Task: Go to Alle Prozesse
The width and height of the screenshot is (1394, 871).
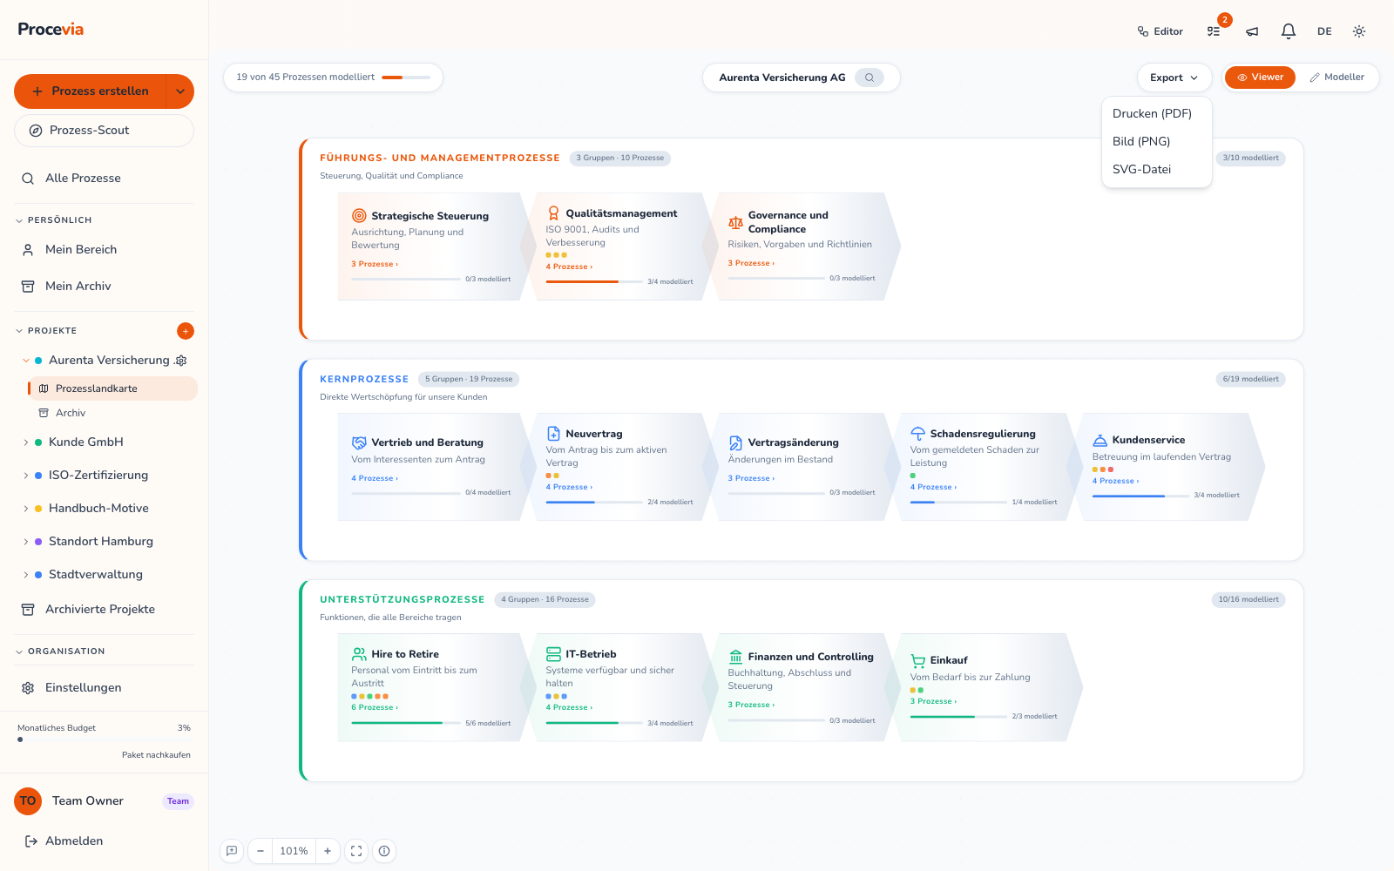Action: tap(105, 178)
